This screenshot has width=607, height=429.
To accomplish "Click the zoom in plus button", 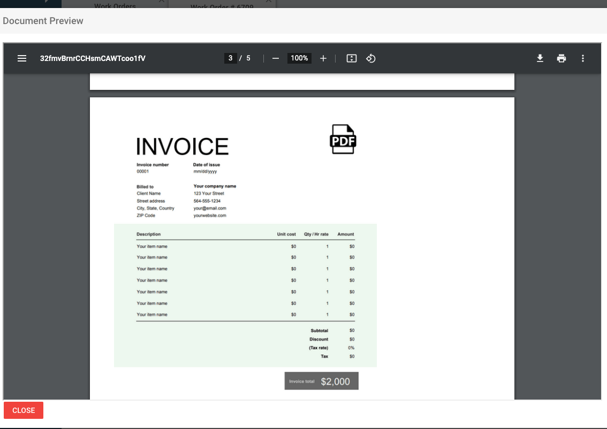I will pyautogui.click(x=323, y=58).
